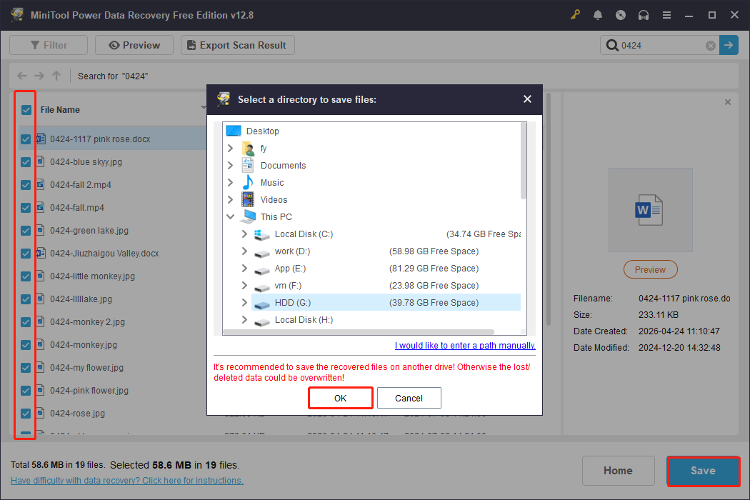Screen dimensions: 750x500
Task: Click the Local Disk (H:) drive icon
Action: coord(261,321)
